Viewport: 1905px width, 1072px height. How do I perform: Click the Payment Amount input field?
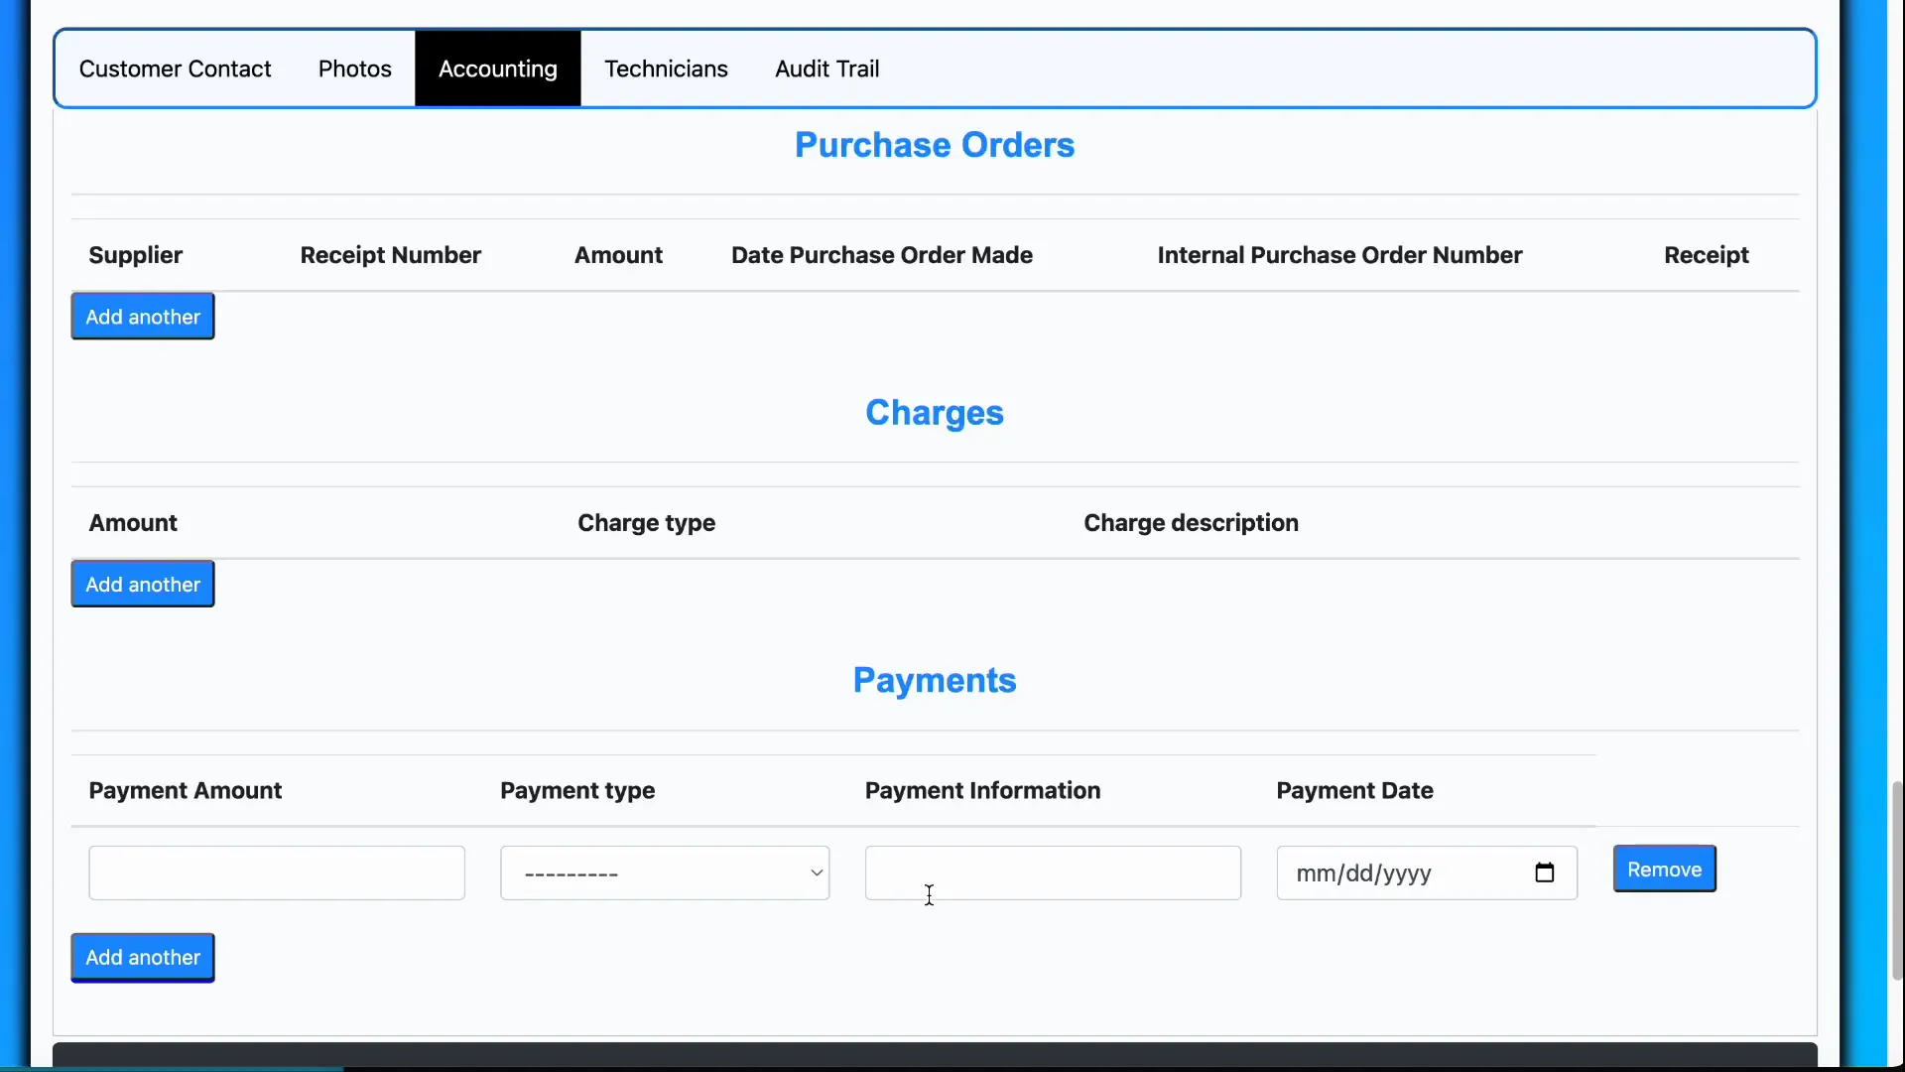276,872
